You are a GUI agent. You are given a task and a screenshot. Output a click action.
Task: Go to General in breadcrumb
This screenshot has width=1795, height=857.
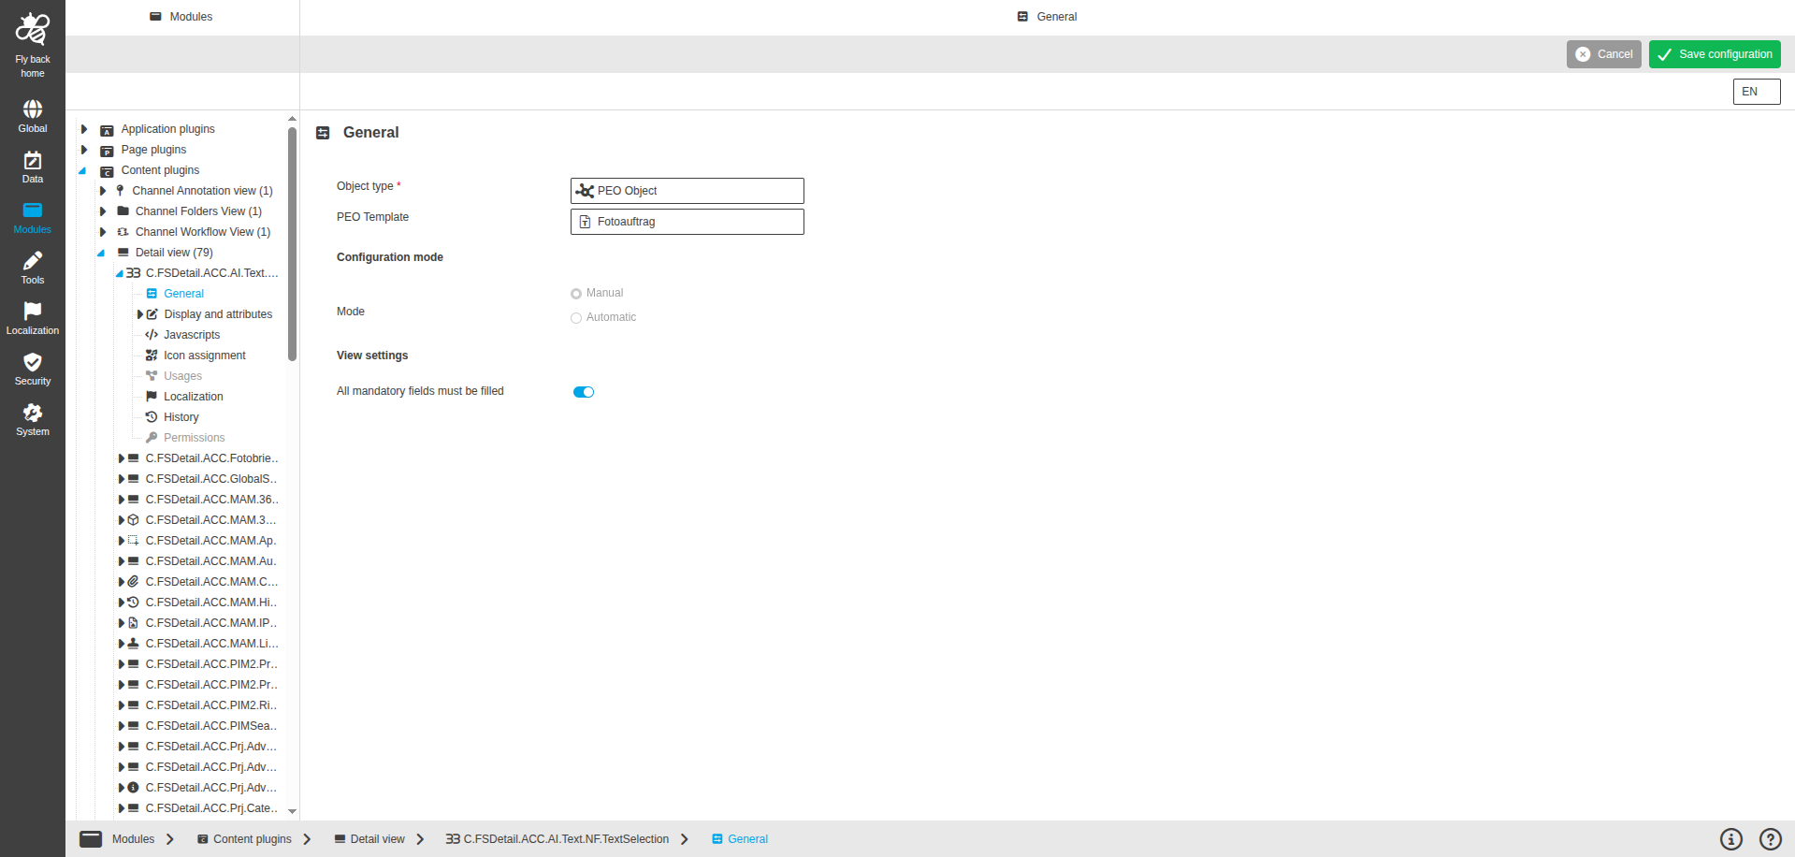[747, 839]
